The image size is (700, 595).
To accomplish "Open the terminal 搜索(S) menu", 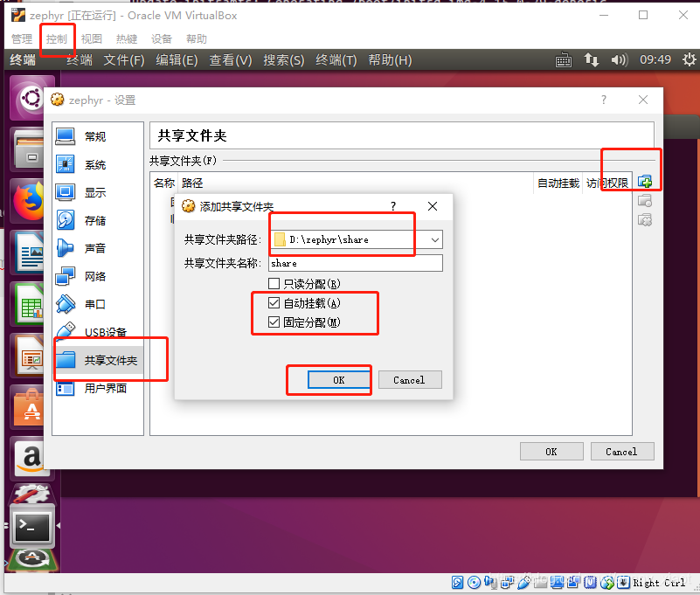I will click(x=284, y=59).
